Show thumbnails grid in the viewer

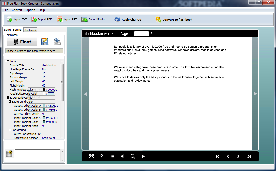click(112, 156)
